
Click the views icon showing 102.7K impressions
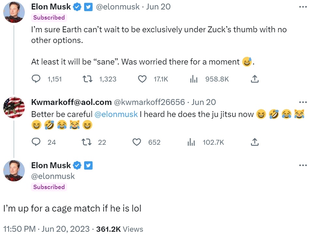pos(191,142)
